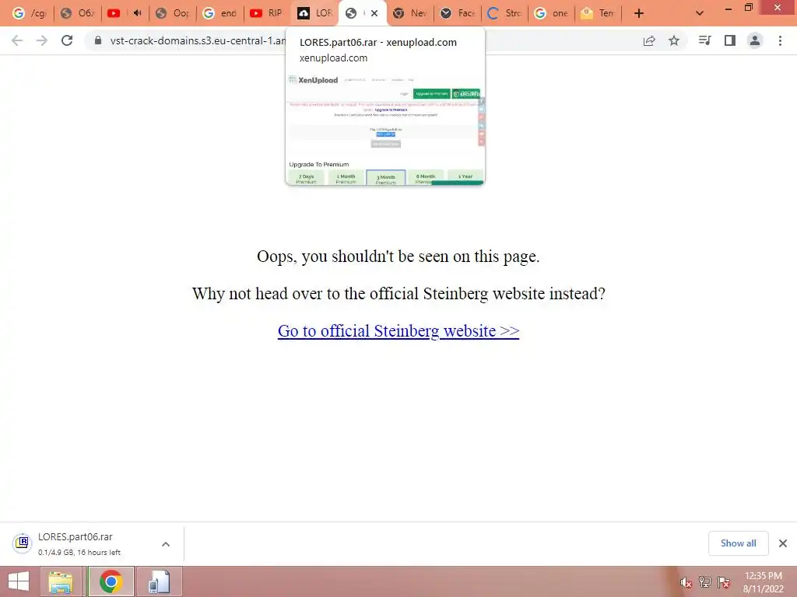Select 'Oops, you shouldn't be seen' text
The height and width of the screenshot is (597, 797).
coord(398,257)
